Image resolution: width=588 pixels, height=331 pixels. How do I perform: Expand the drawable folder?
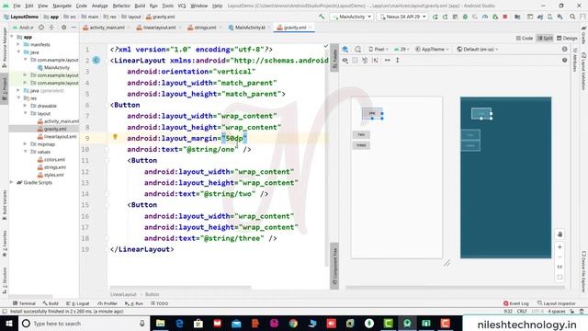tap(25, 106)
